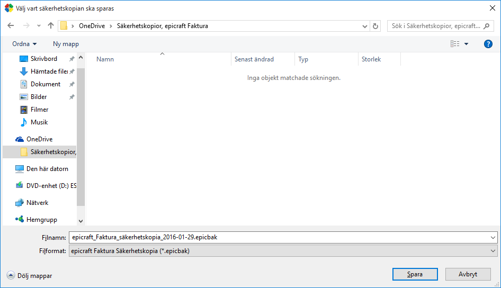Go up one folder level
Image resolution: width=501 pixels, height=288 pixels.
click(x=50, y=25)
